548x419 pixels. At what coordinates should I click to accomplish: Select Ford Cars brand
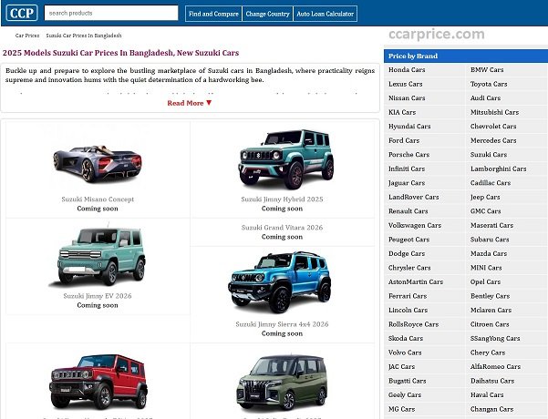404,140
